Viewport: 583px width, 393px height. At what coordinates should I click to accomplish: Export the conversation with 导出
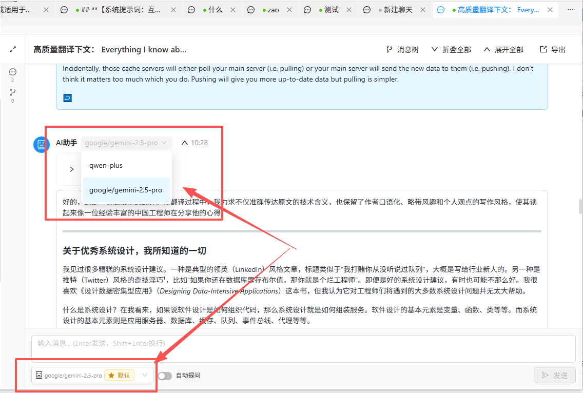click(x=553, y=49)
